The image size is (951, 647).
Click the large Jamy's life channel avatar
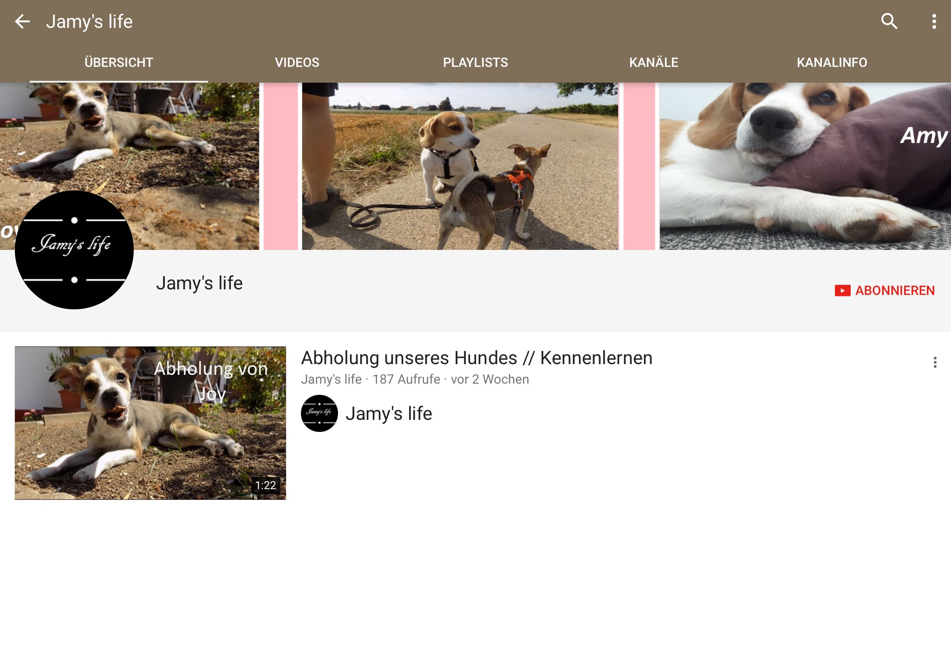coord(74,250)
